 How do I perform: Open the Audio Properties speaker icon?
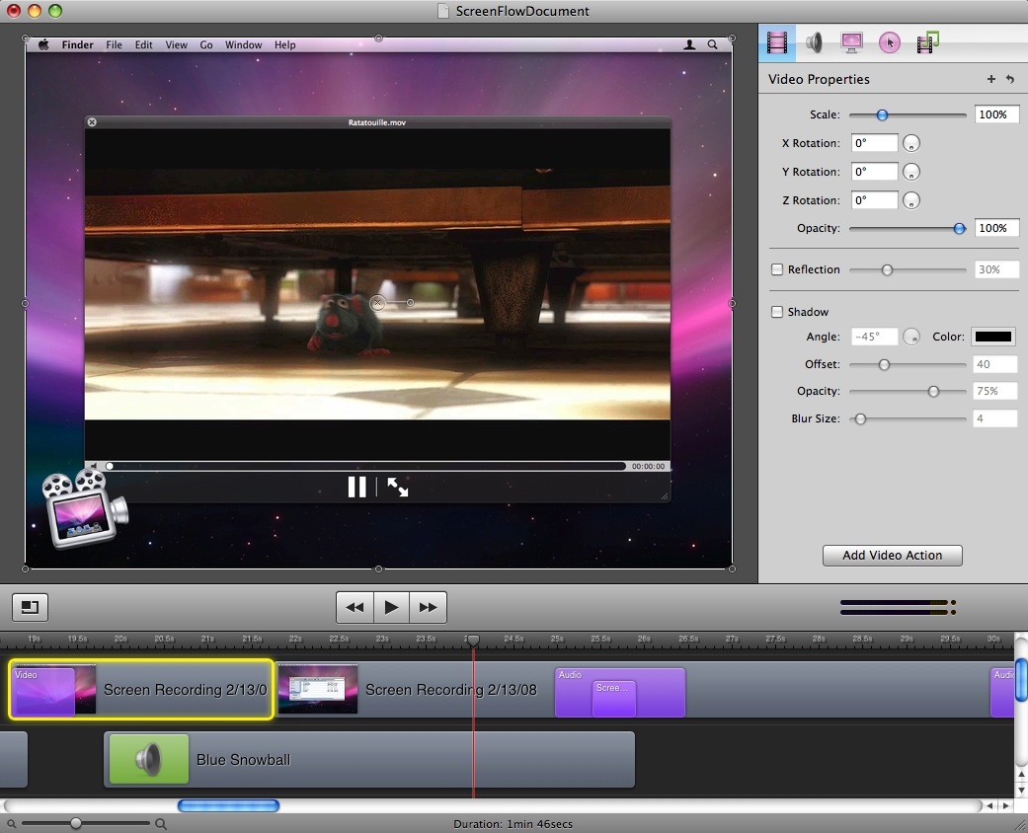coord(814,42)
